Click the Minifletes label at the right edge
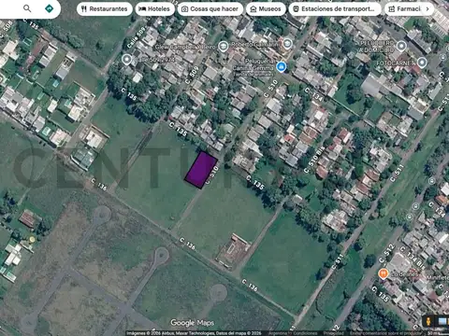Image resolution: width=449 pixels, height=336 pixels. (x=438, y=277)
